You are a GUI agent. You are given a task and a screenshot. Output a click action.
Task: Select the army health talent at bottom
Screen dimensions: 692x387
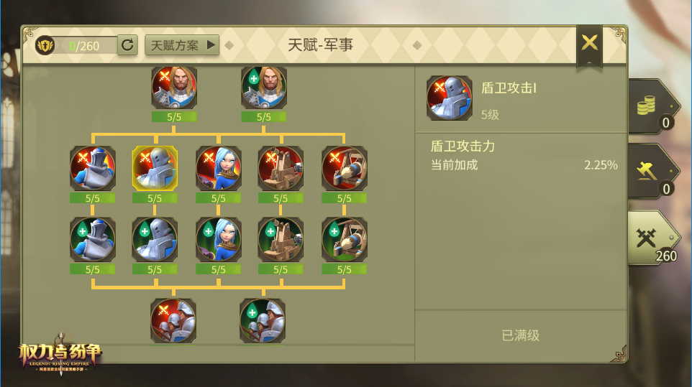[x=263, y=321]
